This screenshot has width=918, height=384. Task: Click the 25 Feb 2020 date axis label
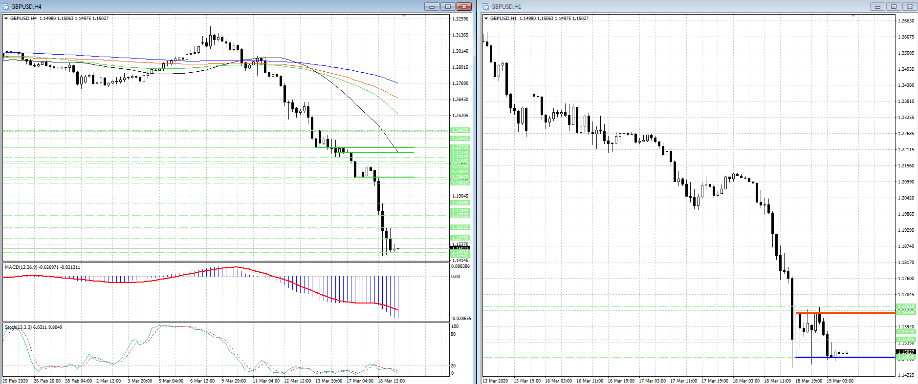(x=15, y=381)
